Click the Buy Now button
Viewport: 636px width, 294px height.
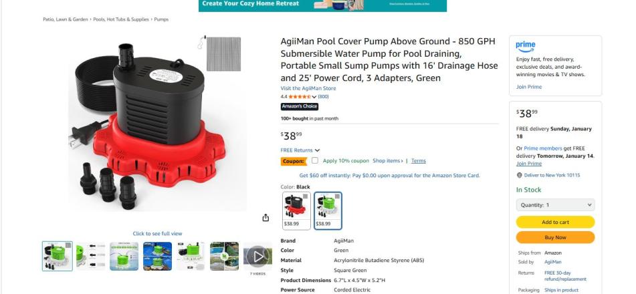[555, 237]
